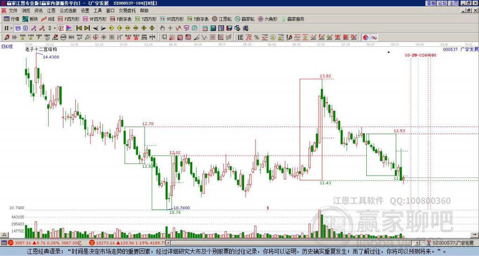Click the black left arrow icon
This screenshot has width=479, height=256.
pos(95,28)
